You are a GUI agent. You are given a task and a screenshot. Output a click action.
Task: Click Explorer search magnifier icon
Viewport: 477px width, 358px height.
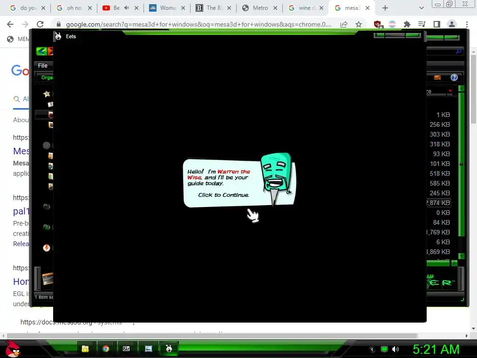(x=459, y=51)
